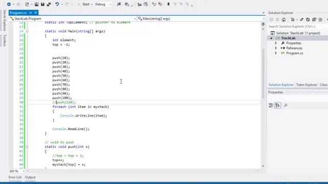Screen dimensions: 328x184
Task: Collapse the push method outline at line 40
Action: click(27, 147)
